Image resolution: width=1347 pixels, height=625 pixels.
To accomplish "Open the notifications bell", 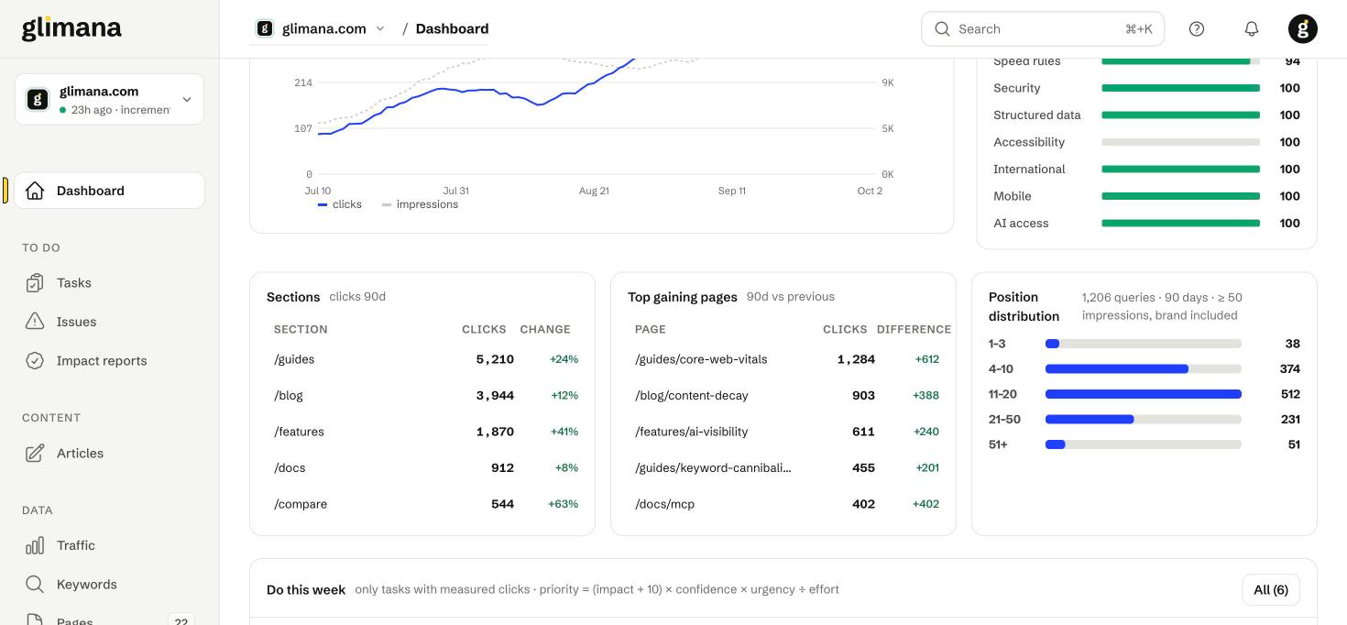I will click(x=1252, y=29).
